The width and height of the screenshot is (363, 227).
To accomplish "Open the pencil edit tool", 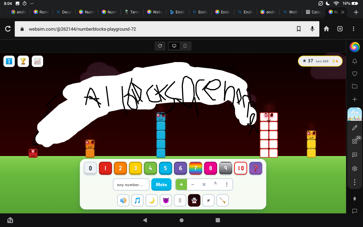I will point(354,128).
